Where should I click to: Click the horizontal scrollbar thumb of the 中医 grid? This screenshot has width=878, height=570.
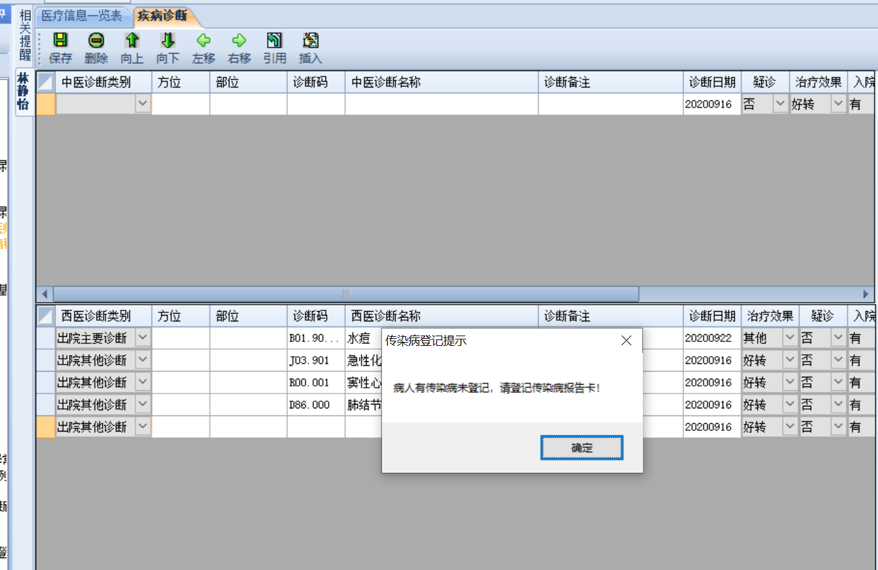point(346,294)
